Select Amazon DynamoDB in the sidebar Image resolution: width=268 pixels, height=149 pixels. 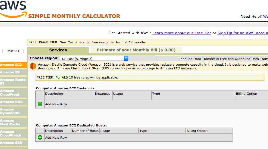13,111
